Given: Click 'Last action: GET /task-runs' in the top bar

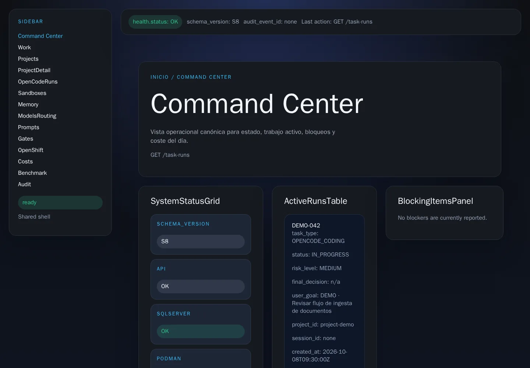Looking at the screenshot, I should pyautogui.click(x=337, y=22).
